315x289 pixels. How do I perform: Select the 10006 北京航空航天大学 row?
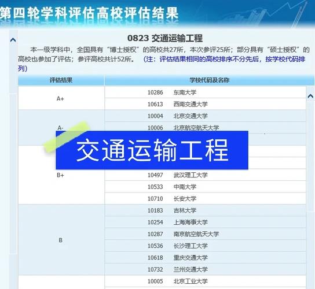click(x=206, y=127)
